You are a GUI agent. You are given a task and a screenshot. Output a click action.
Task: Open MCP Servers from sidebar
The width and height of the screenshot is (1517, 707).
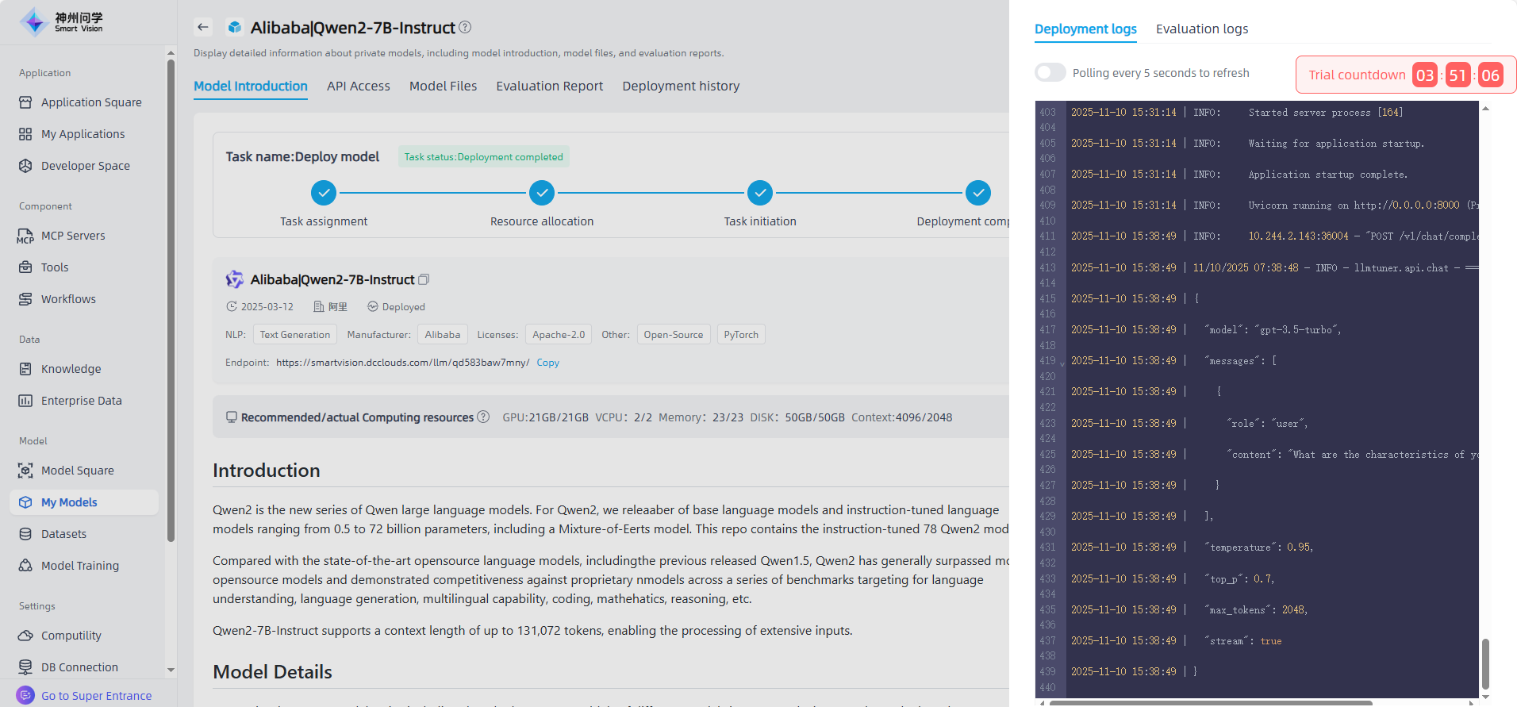(x=73, y=236)
